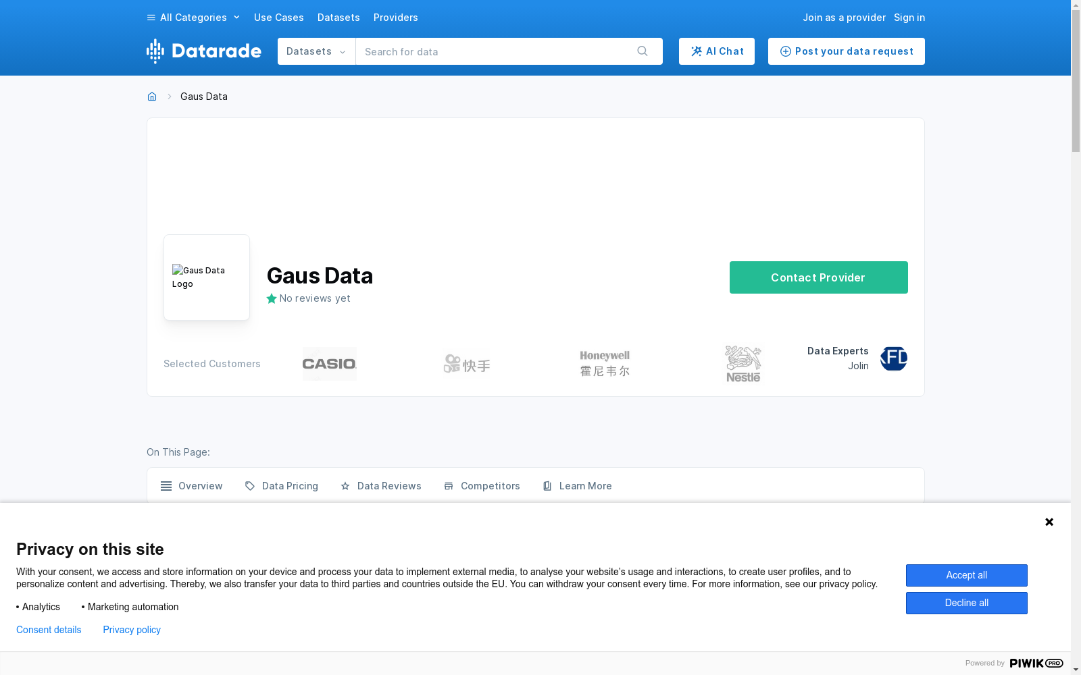Click the Gaus Data breadcrumb text
1081x675 pixels.
pyautogui.click(x=204, y=97)
